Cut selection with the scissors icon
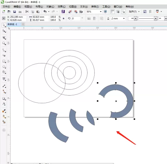This screenshot has width=167, height=164. (x=27, y=11)
